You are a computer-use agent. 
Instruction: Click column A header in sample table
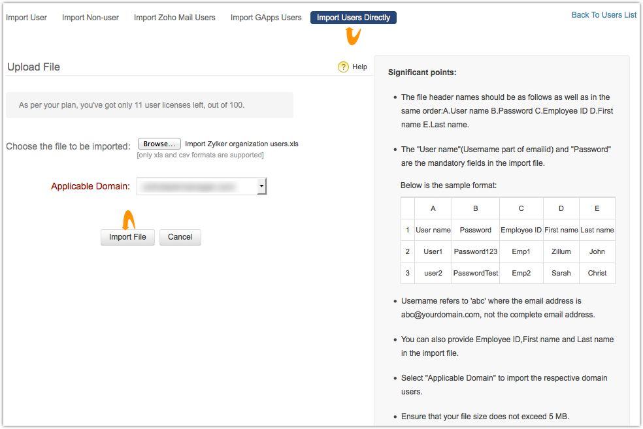(433, 208)
